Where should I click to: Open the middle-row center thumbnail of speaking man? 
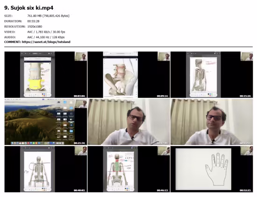point(128,122)
